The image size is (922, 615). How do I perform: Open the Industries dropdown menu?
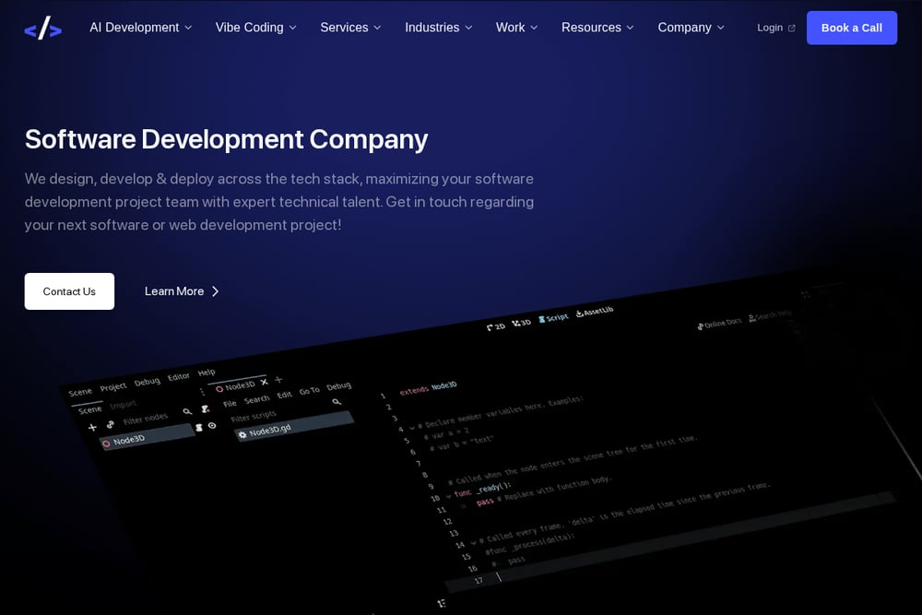[439, 28]
